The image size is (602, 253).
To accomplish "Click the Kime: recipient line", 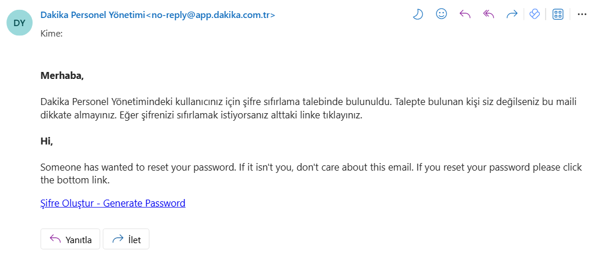I will (52, 34).
